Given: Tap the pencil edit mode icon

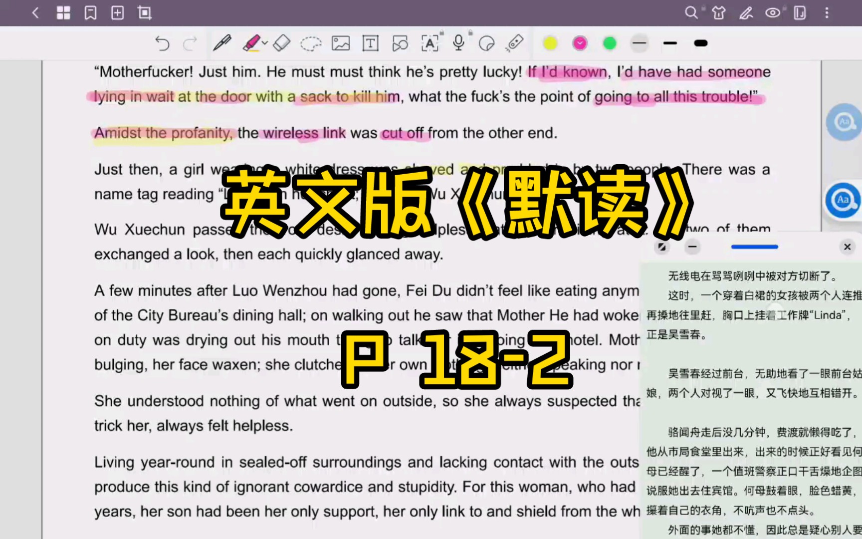Looking at the screenshot, I should coord(746,12).
